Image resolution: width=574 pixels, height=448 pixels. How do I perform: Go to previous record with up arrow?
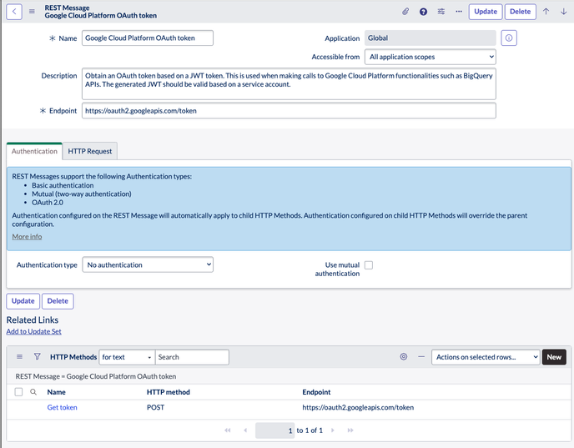click(546, 12)
